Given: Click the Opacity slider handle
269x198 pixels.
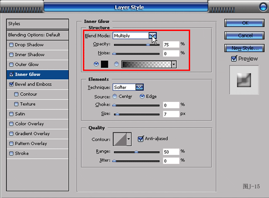Looking at the screenshot, I should [148, 45].
